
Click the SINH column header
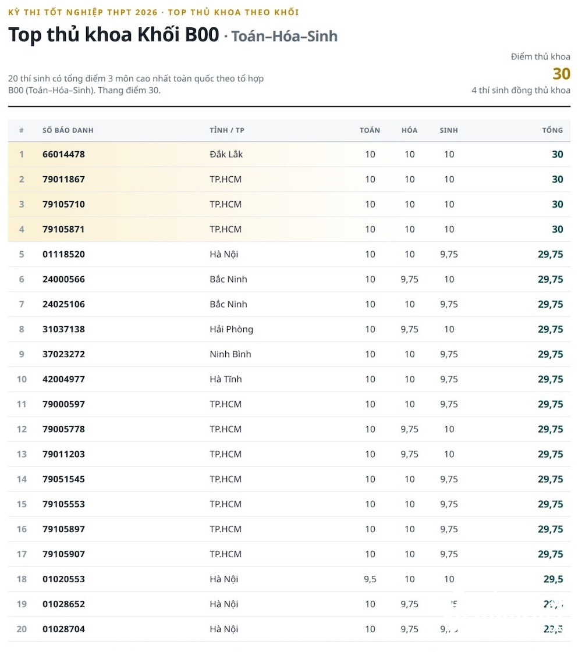pyautogui.click(x=449, y=130)
